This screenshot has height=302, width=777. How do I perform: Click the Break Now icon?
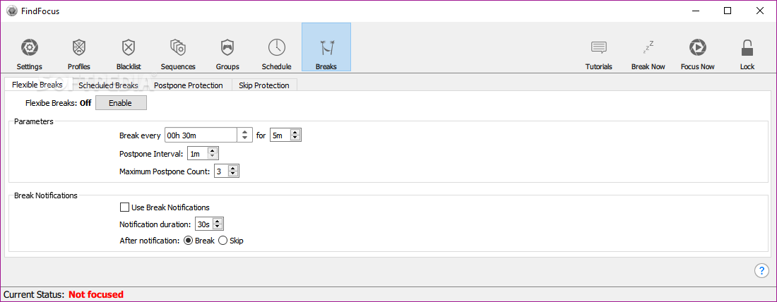[648, 54]
